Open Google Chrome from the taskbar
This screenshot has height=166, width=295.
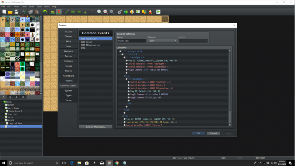pos(117,163)
